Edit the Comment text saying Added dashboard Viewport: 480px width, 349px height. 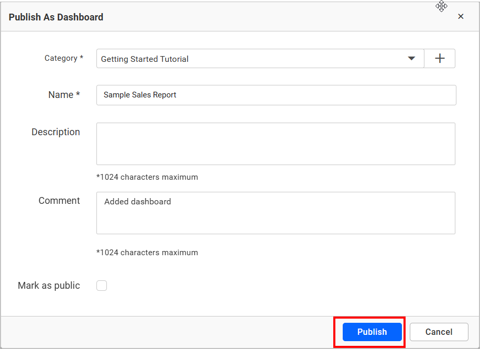tap(276, 213)
